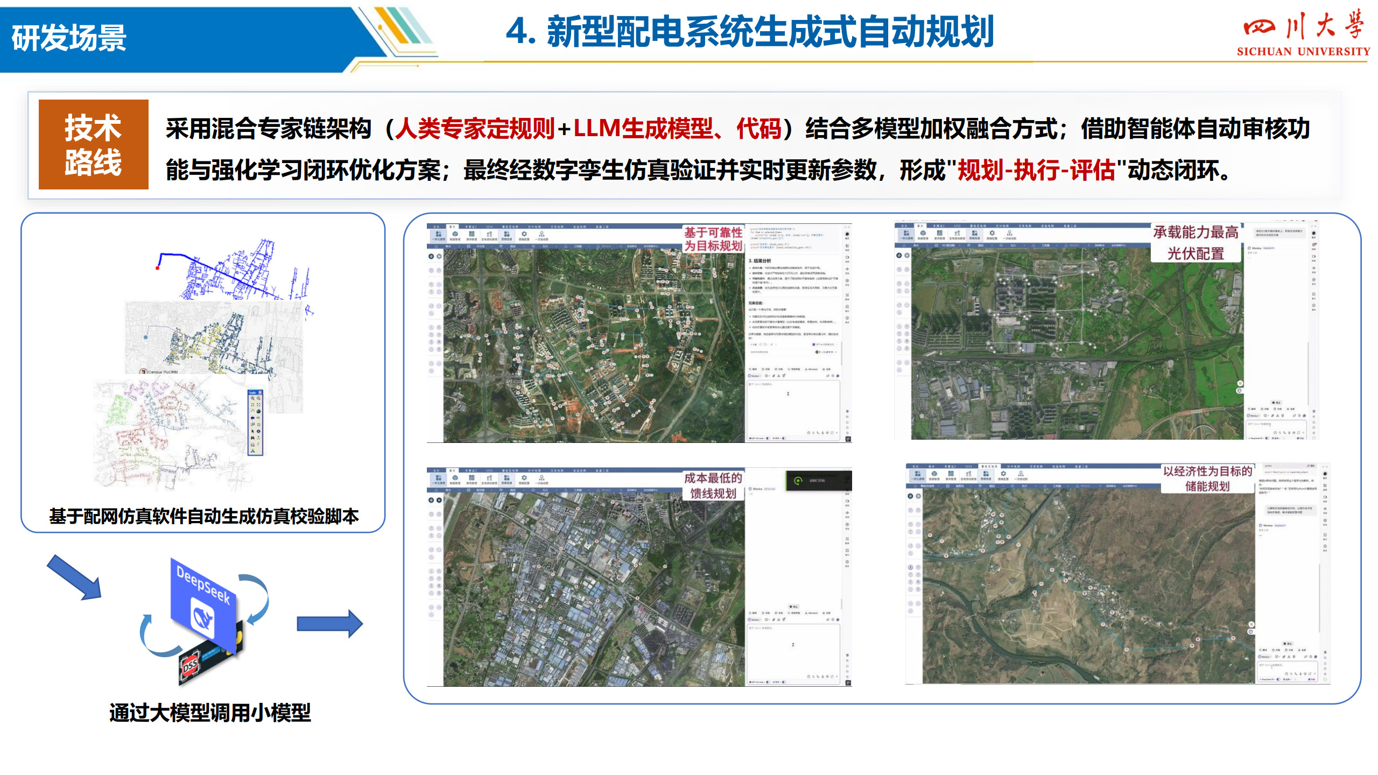Select the highlighted tab in energy-storage planning screenshot

989,467
